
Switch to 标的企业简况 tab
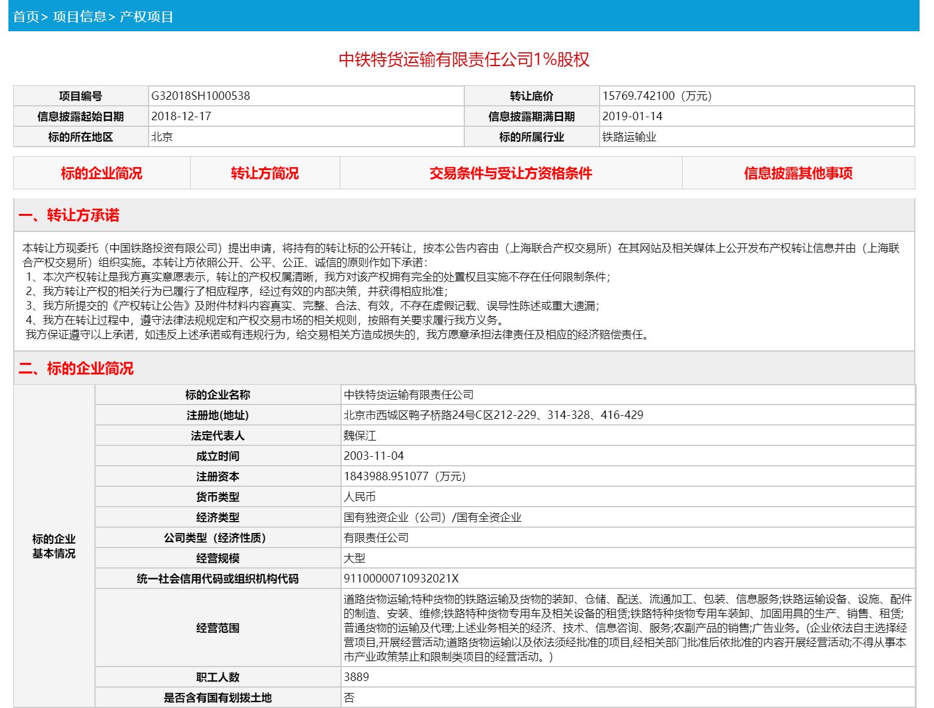102,174
